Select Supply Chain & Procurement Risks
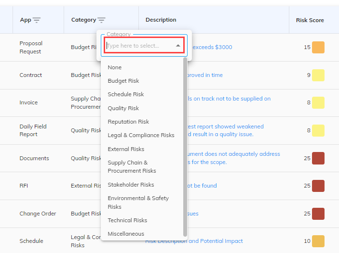The height and width of the screenshot is (253, 339). 132,167
